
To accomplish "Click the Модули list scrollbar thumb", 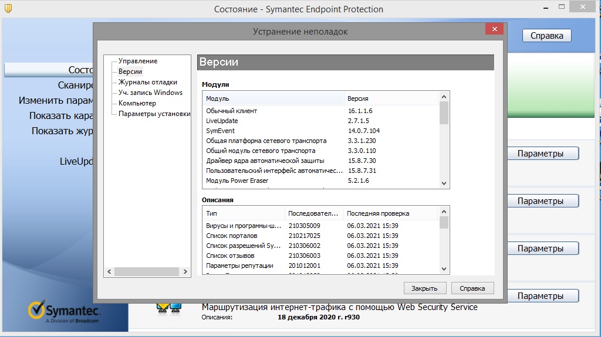I will [444, 113].
